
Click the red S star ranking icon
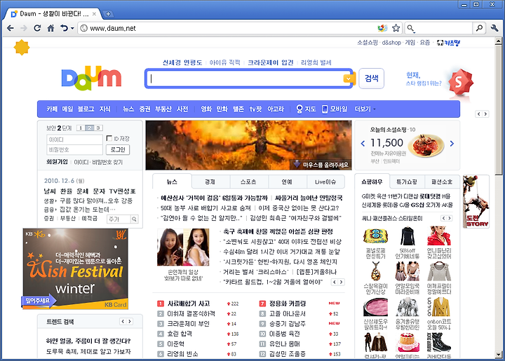[461, 83]
